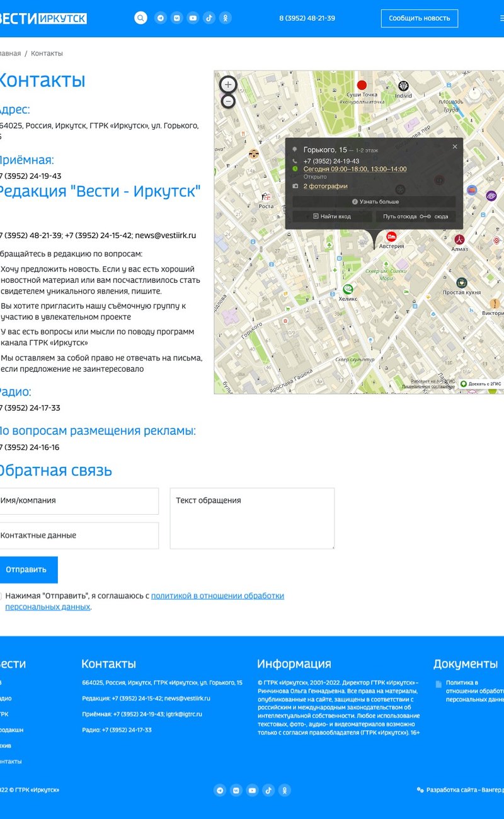Click Приёмная number 24-19-43 on left
Image resolution: width=504 pixels, height=819 pixels.
(30, 176)
